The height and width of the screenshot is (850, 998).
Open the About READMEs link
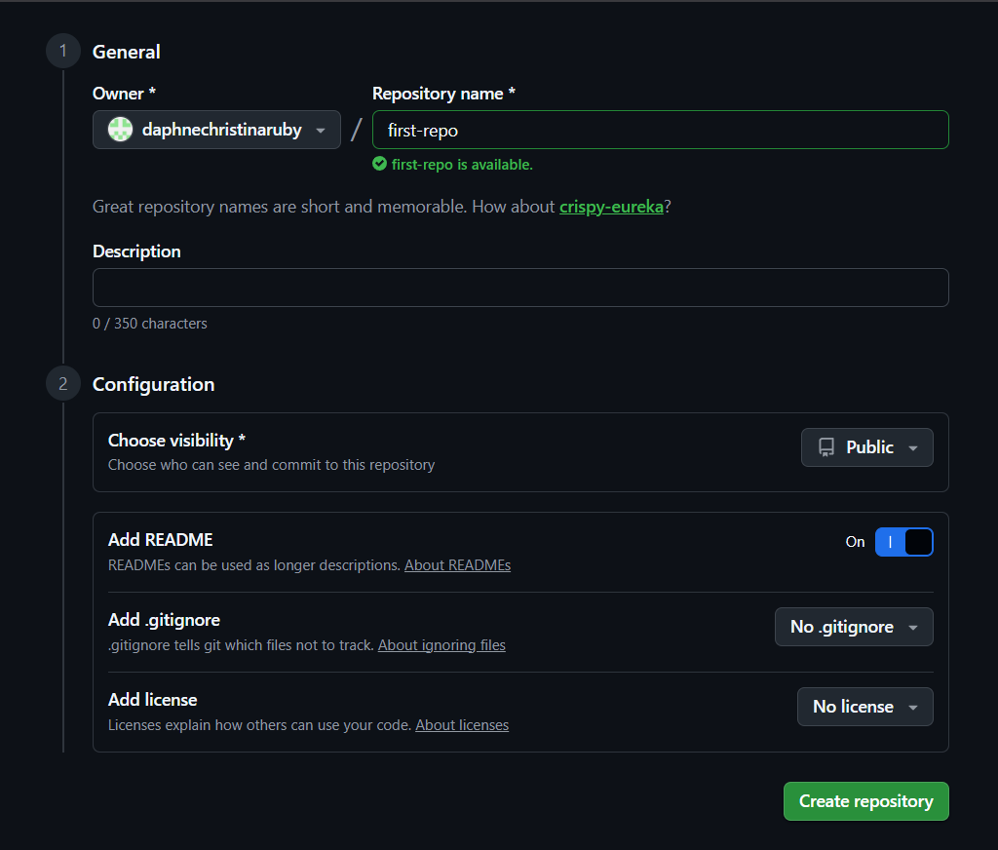coord(457,565)
